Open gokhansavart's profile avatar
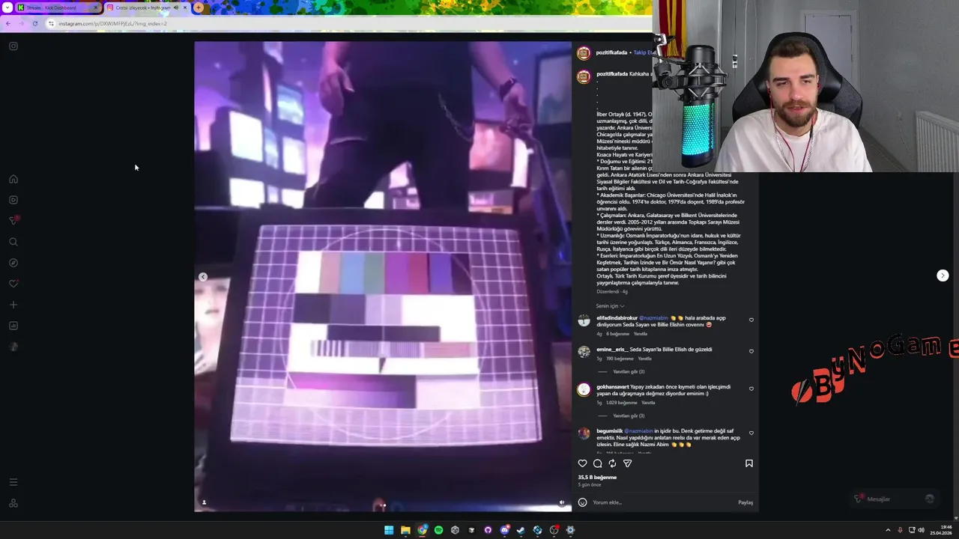Screen dimensions: 959x539 coord(584,389)
